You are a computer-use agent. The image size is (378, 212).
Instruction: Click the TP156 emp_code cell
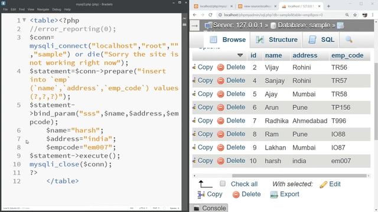click(x=341, y=107)
